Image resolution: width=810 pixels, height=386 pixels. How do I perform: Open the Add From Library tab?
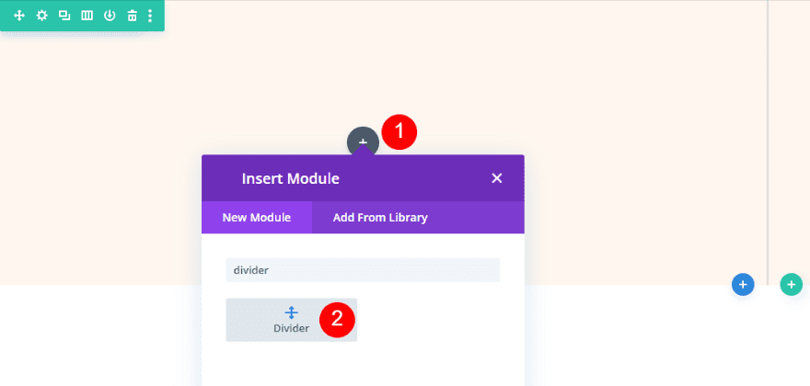(x=380, y=218)
